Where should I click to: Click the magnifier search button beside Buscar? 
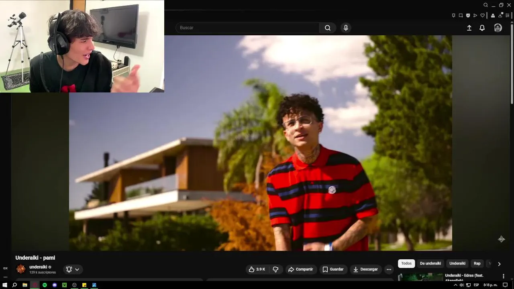tap(328, 28)
